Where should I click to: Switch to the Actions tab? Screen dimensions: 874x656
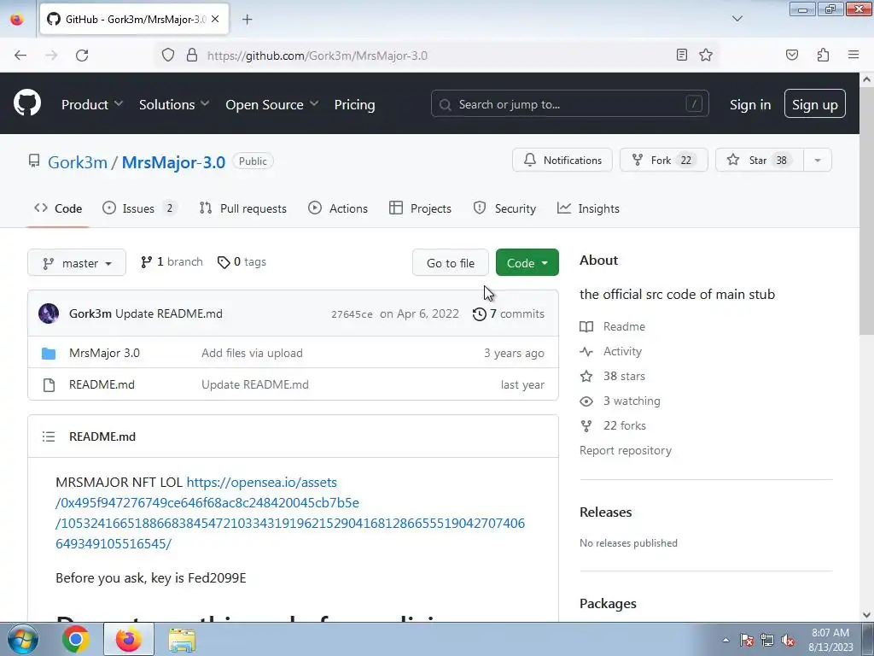pos(338,208)
